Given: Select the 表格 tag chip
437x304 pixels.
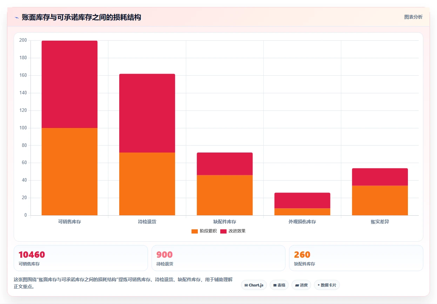Looking at the screenshot, I should [x=279, y=285].
